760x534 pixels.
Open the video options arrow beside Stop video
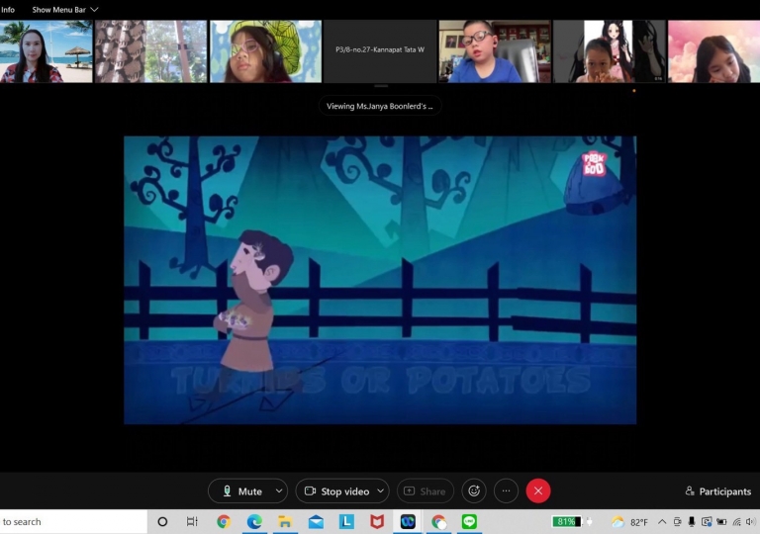coord(381,490)
